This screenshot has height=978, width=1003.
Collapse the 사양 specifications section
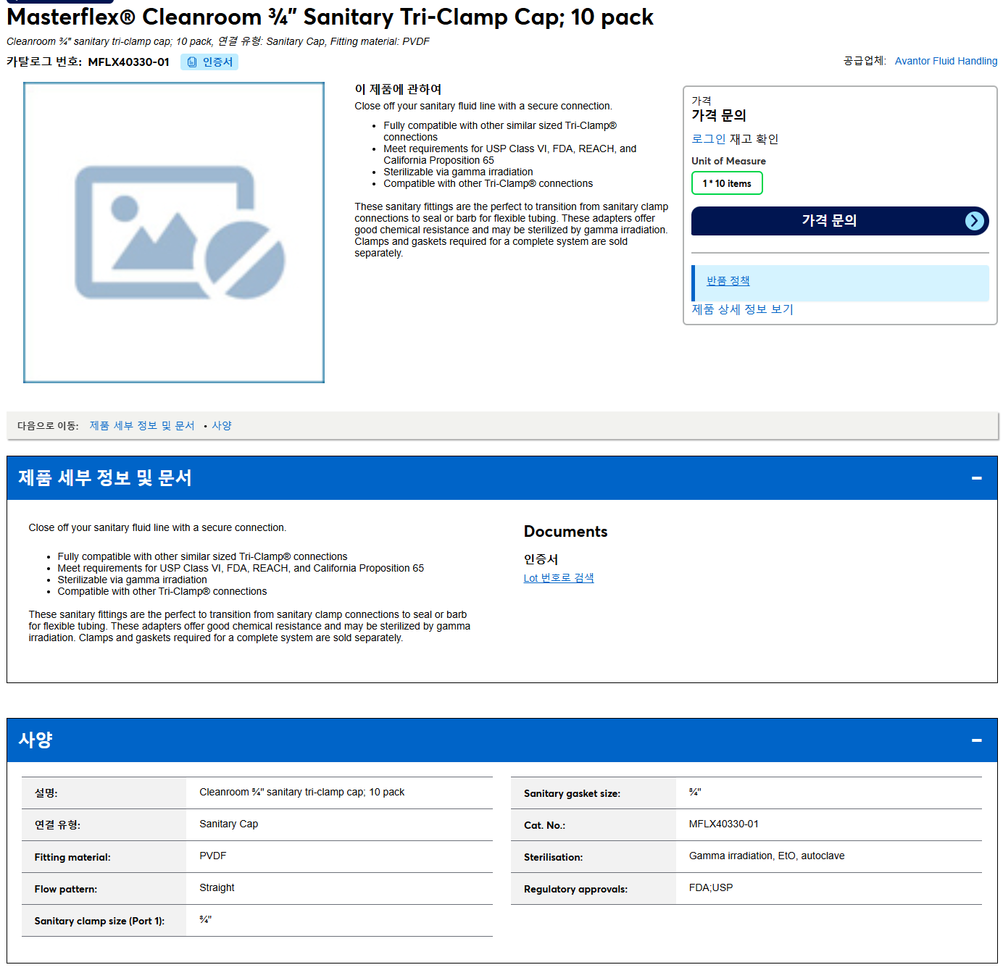point(976,740)
